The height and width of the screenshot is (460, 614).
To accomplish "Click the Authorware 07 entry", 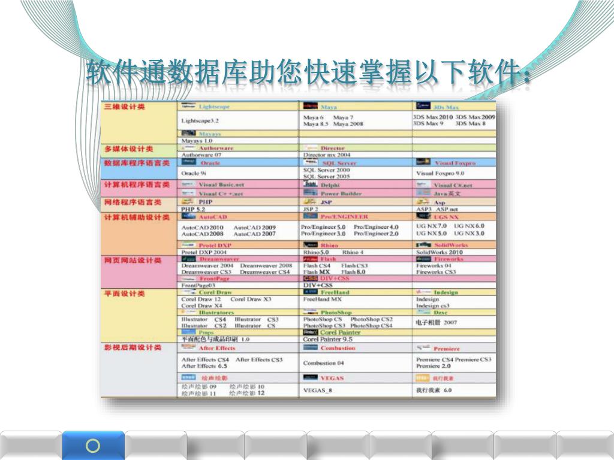I will coord(201,155).
